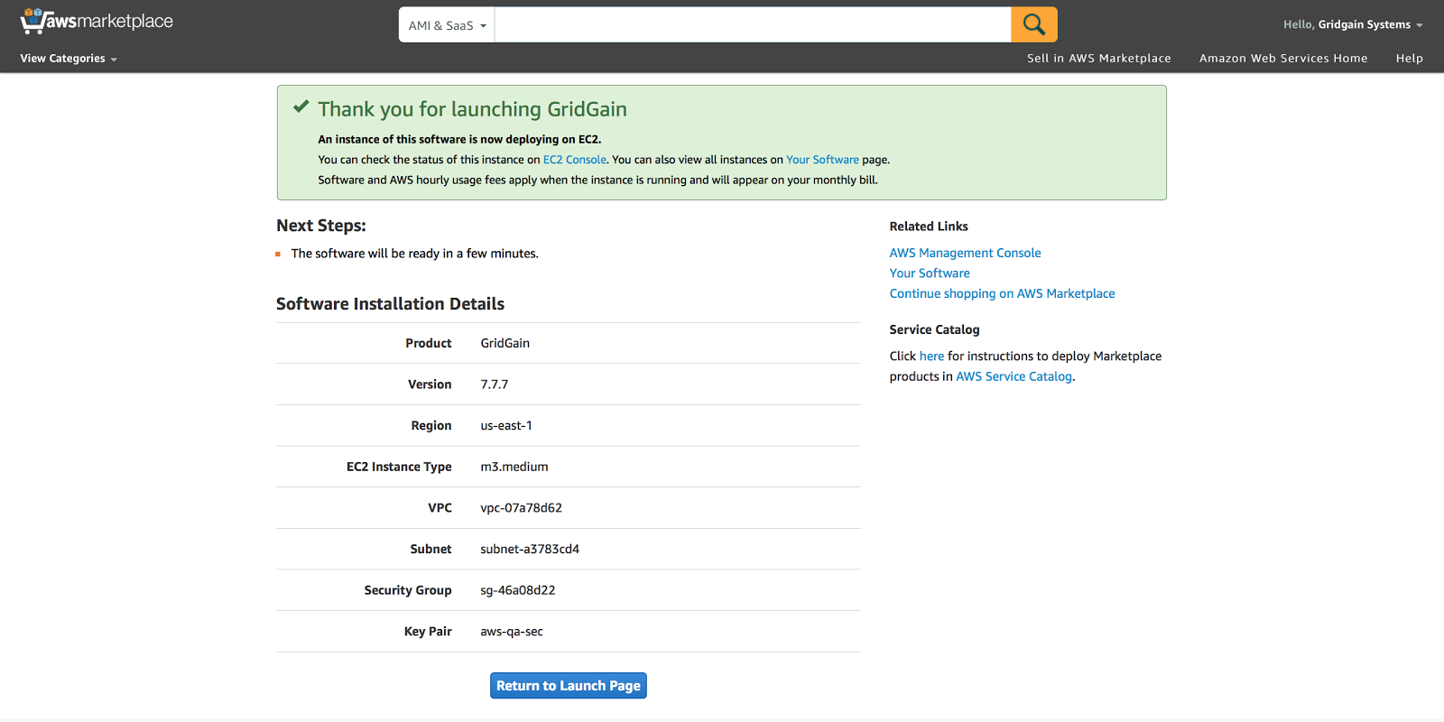This screenshot has width=1444, height=722.
Task: Follow the EC2 Console link
Action: tap(574, 160)
